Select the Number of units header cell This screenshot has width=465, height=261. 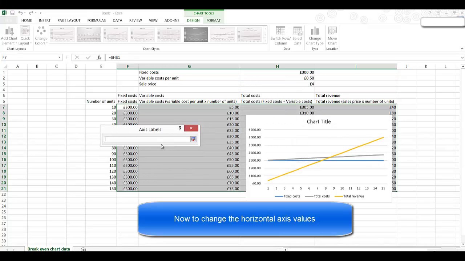(101, 101)
